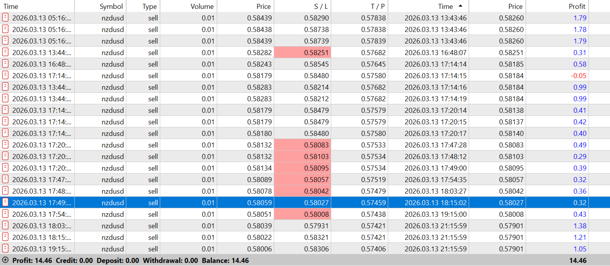Click the row icon for the trade with profit 0.31

(x=5, y=52)
